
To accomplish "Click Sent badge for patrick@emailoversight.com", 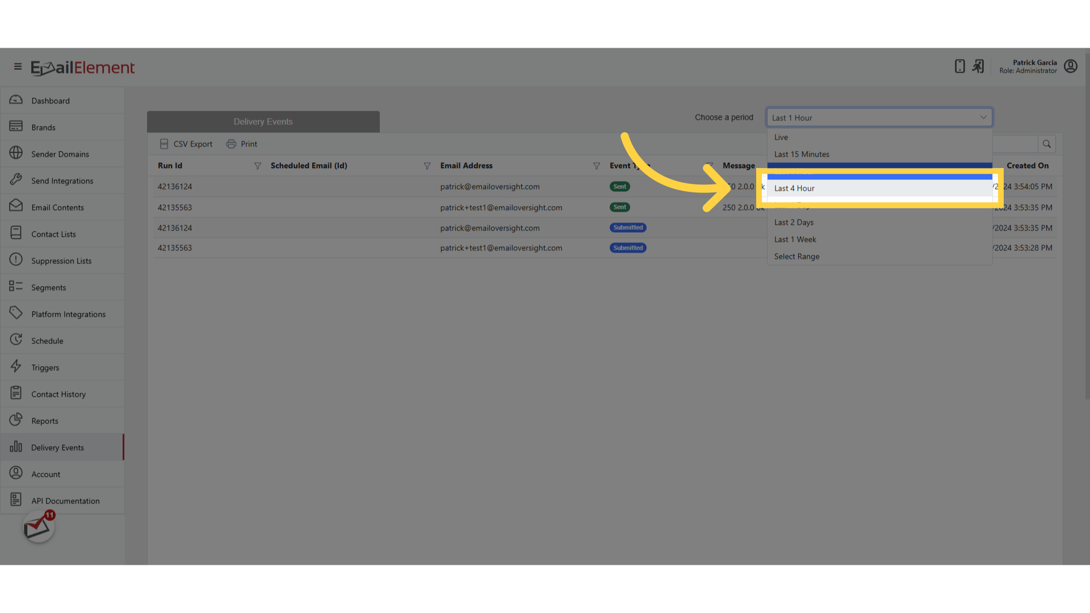I will pyautogui.click(x=619, y=187).
